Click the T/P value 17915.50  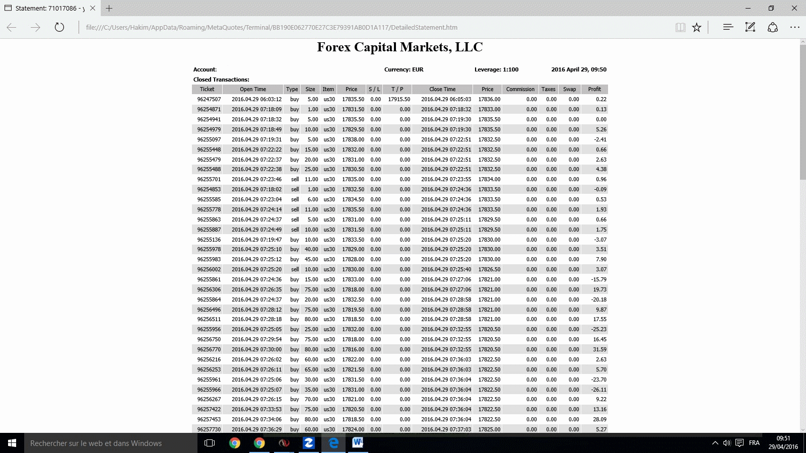click(x=399, y=100)
